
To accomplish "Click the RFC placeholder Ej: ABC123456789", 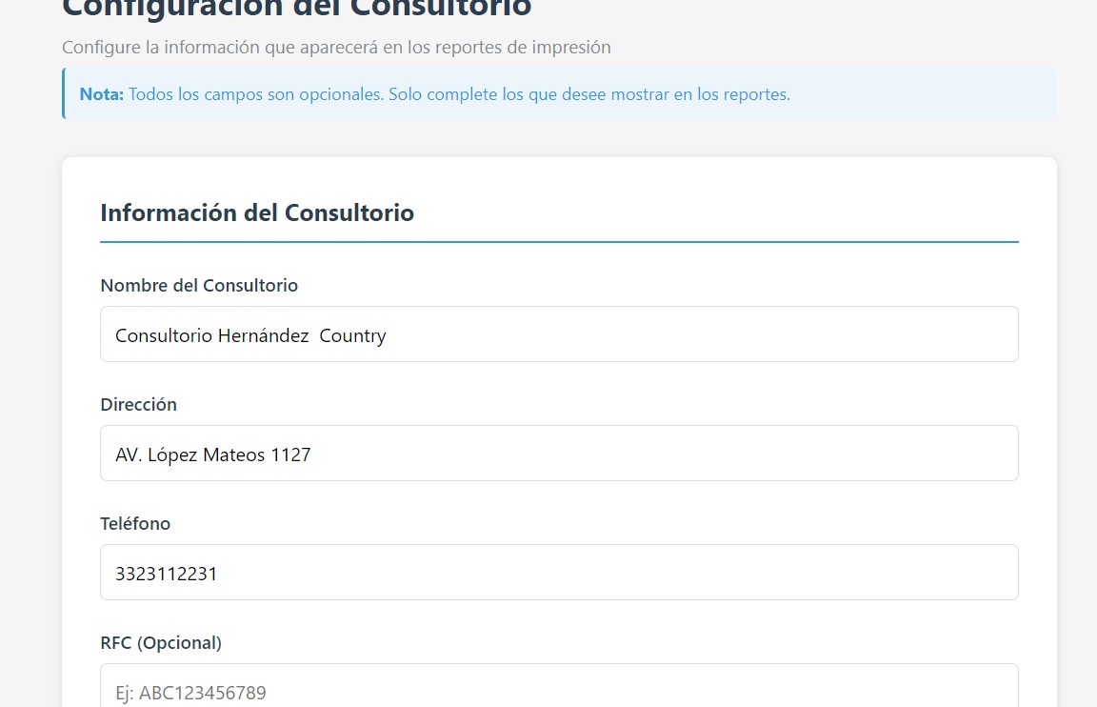I will click(x=189, y=693).
